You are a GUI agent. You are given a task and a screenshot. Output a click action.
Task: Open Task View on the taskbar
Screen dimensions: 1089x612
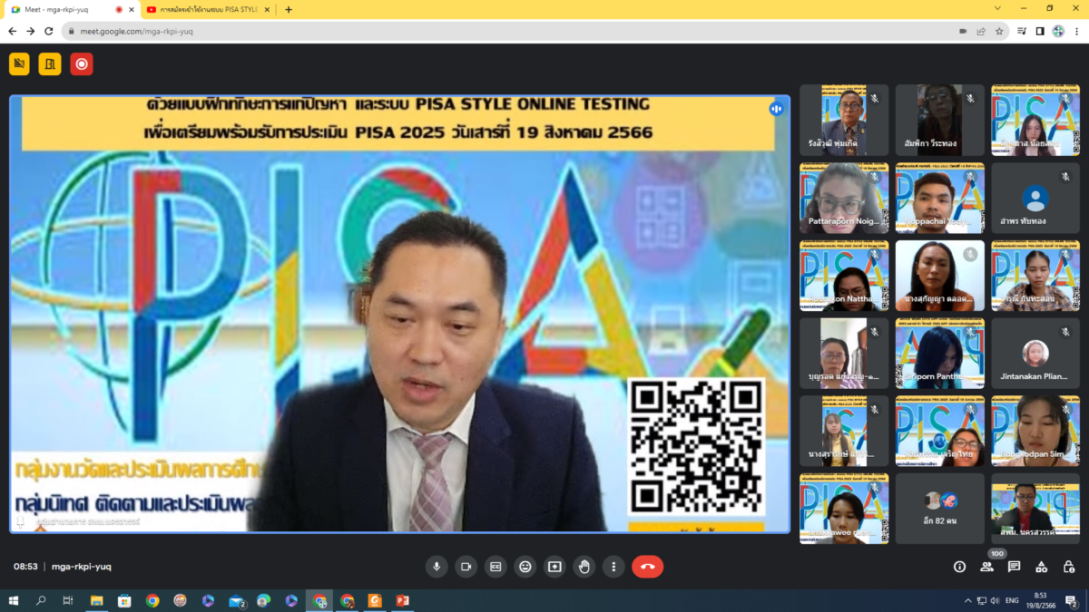coord(68,600)
